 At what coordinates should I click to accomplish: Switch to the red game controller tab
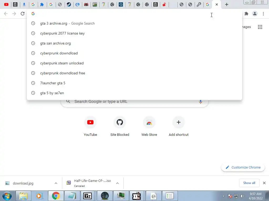click(x=86, y=4)
